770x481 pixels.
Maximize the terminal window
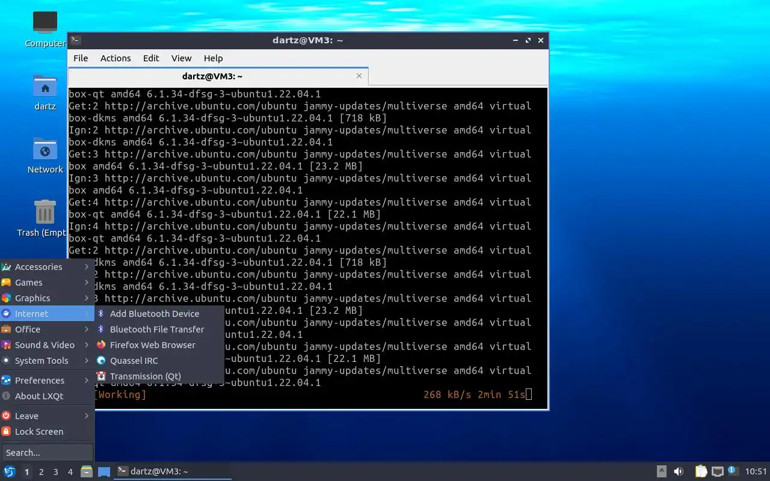click(x=528, y=40)
